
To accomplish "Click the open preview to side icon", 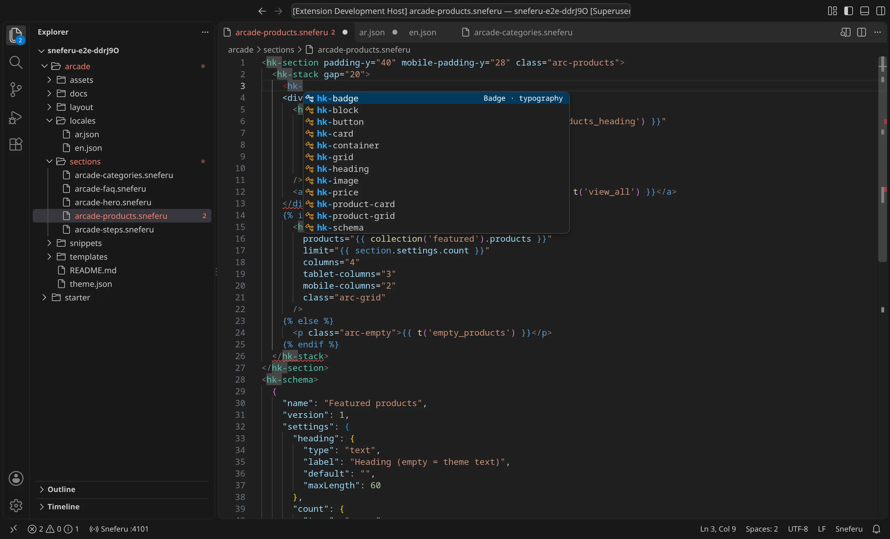I will click(x=845, y=32).
